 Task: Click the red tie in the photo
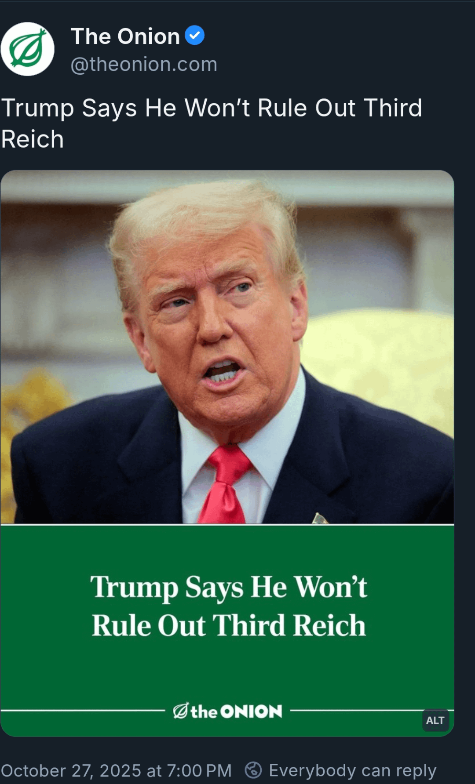point(226,483)
